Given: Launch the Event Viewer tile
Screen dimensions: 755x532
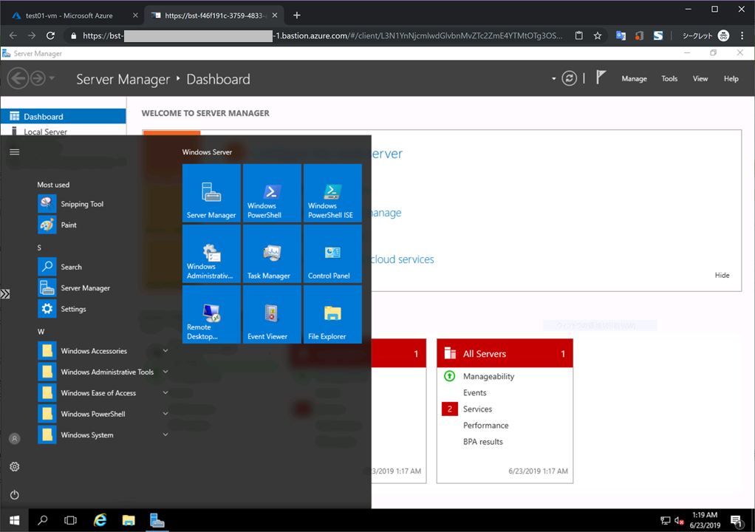Looking at the screenshot, I should click(x=272, y=314).
